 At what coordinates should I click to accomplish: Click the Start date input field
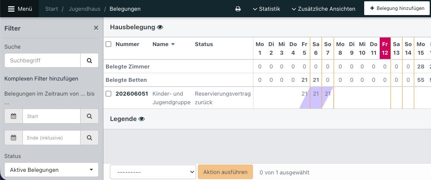tap(51, 116)
